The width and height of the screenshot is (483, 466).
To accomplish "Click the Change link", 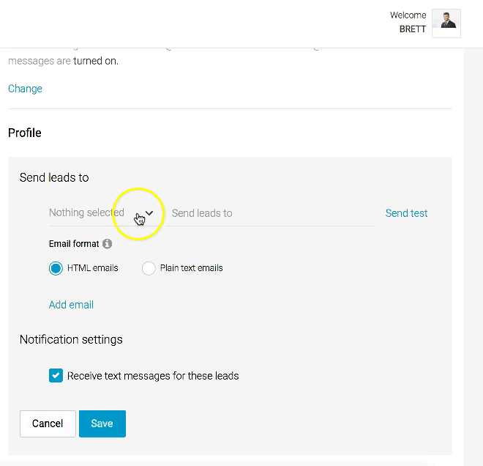I will [x=25, y=89].
